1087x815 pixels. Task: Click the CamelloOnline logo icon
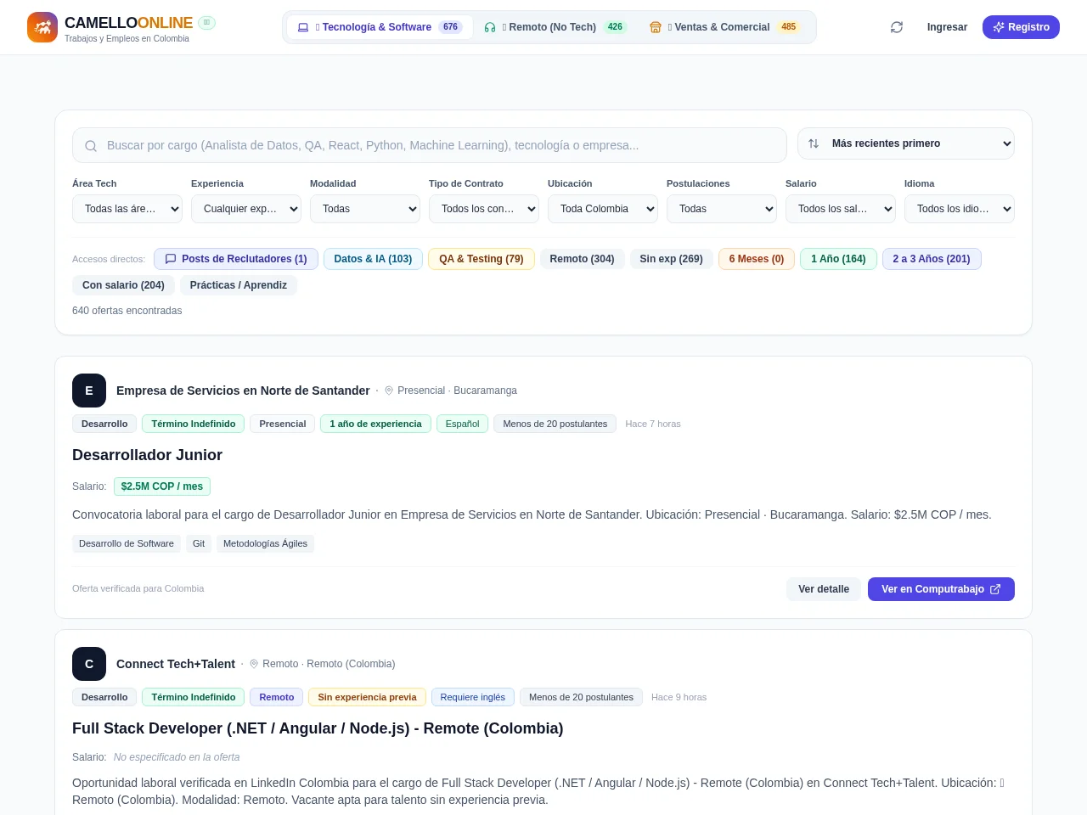pyautogui.click(x=42, y=27)
